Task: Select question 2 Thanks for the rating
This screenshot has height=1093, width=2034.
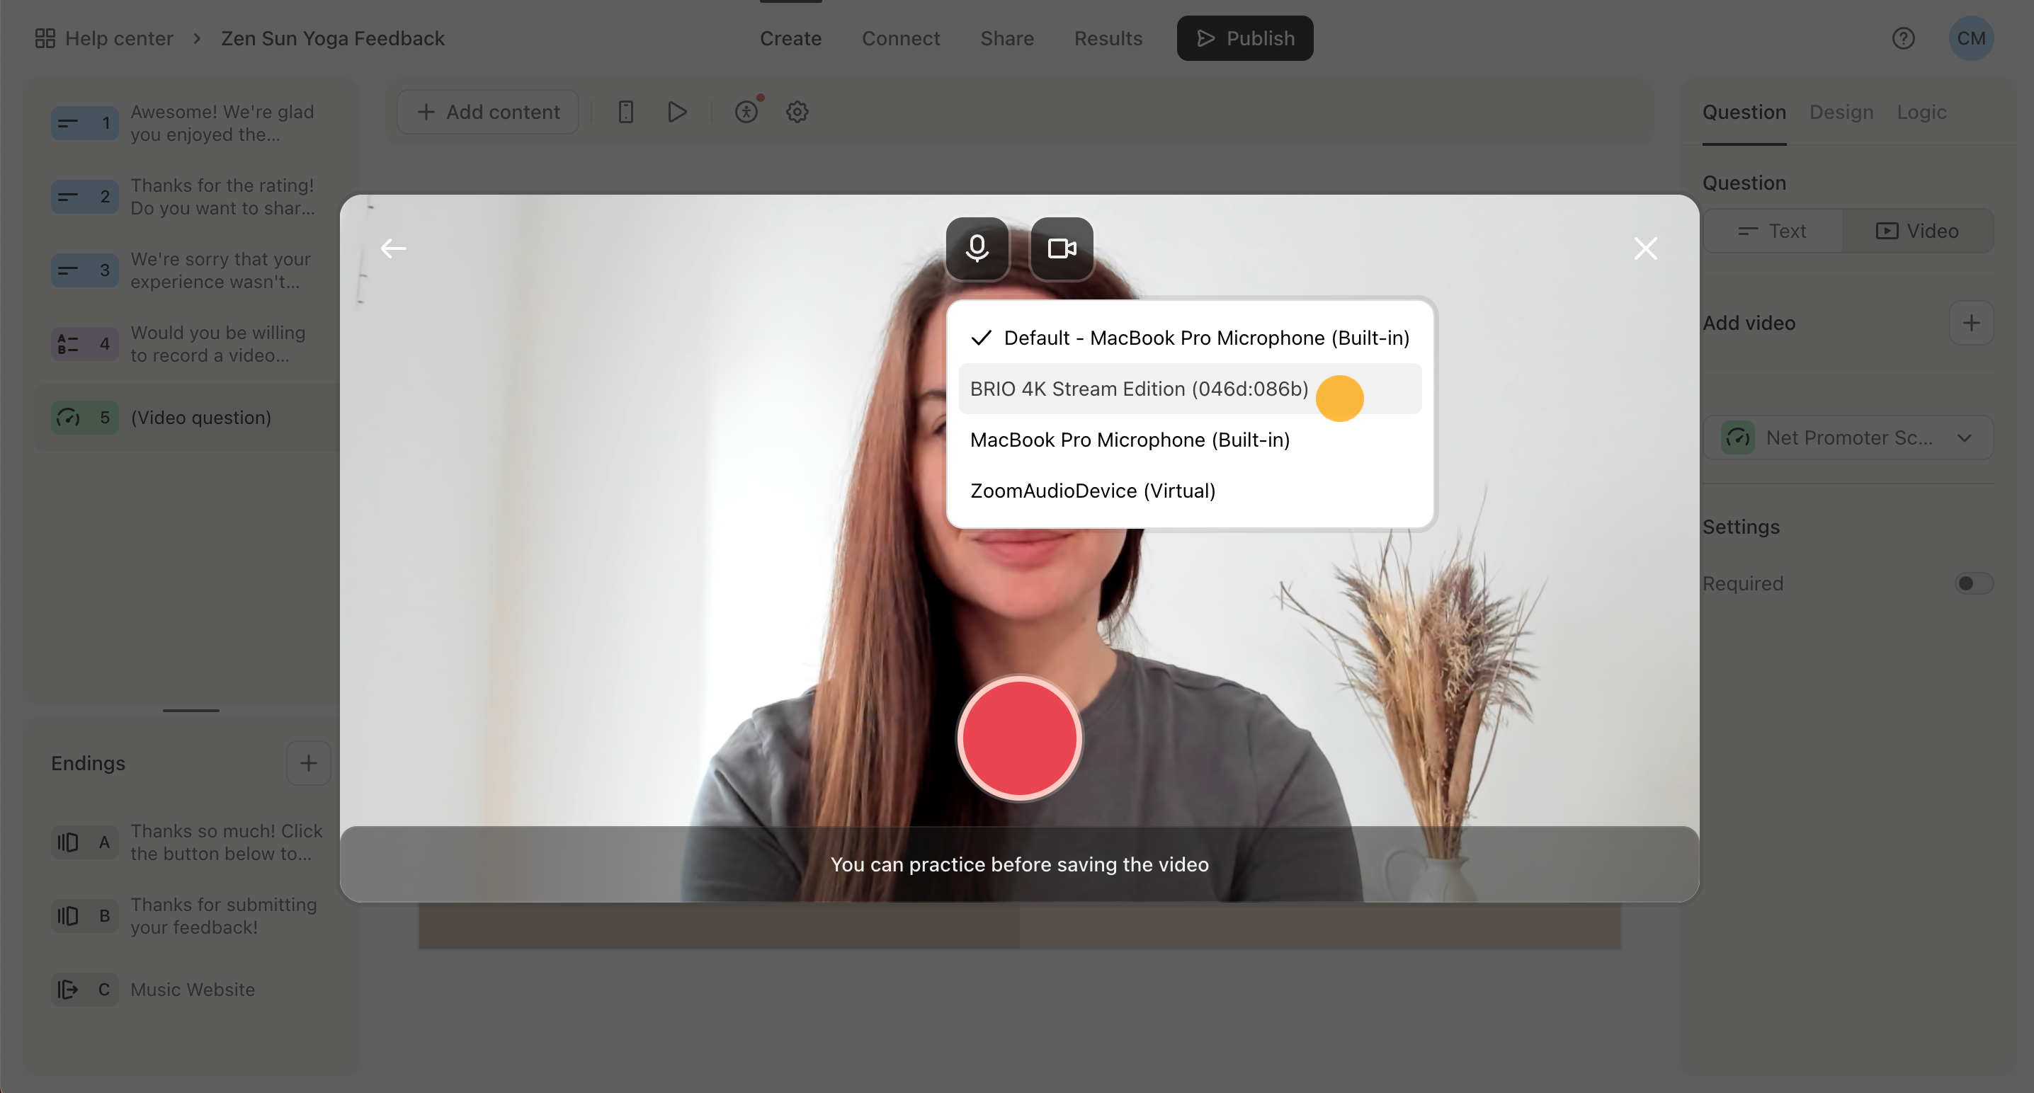Action: (x=191, y=197)
